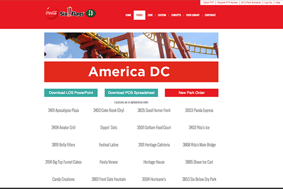Open 3401 Apocalypse Pizza location
283x189 pixels.
coord(63,110)
